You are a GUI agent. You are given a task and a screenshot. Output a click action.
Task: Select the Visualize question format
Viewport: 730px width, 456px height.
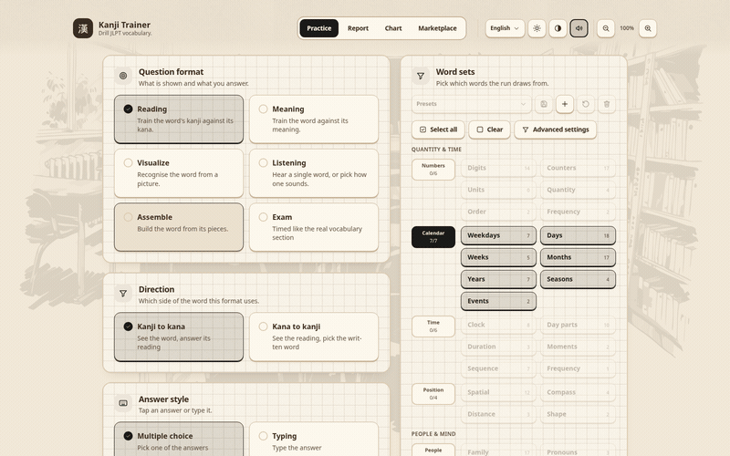pyautogui.click(x=179, y=173)
